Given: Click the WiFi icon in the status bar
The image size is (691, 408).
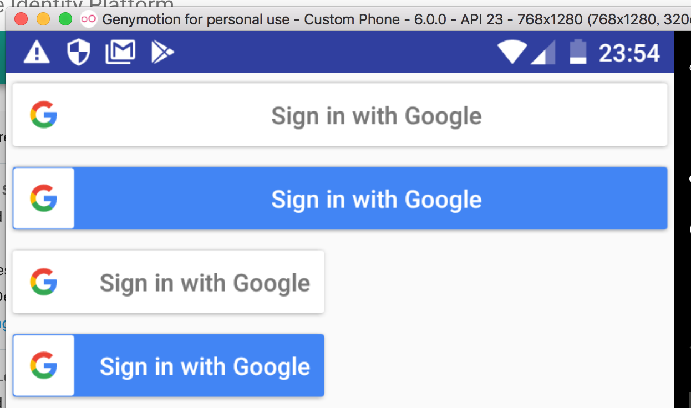Looking at the screenshot, I should (x=512, y=52).
